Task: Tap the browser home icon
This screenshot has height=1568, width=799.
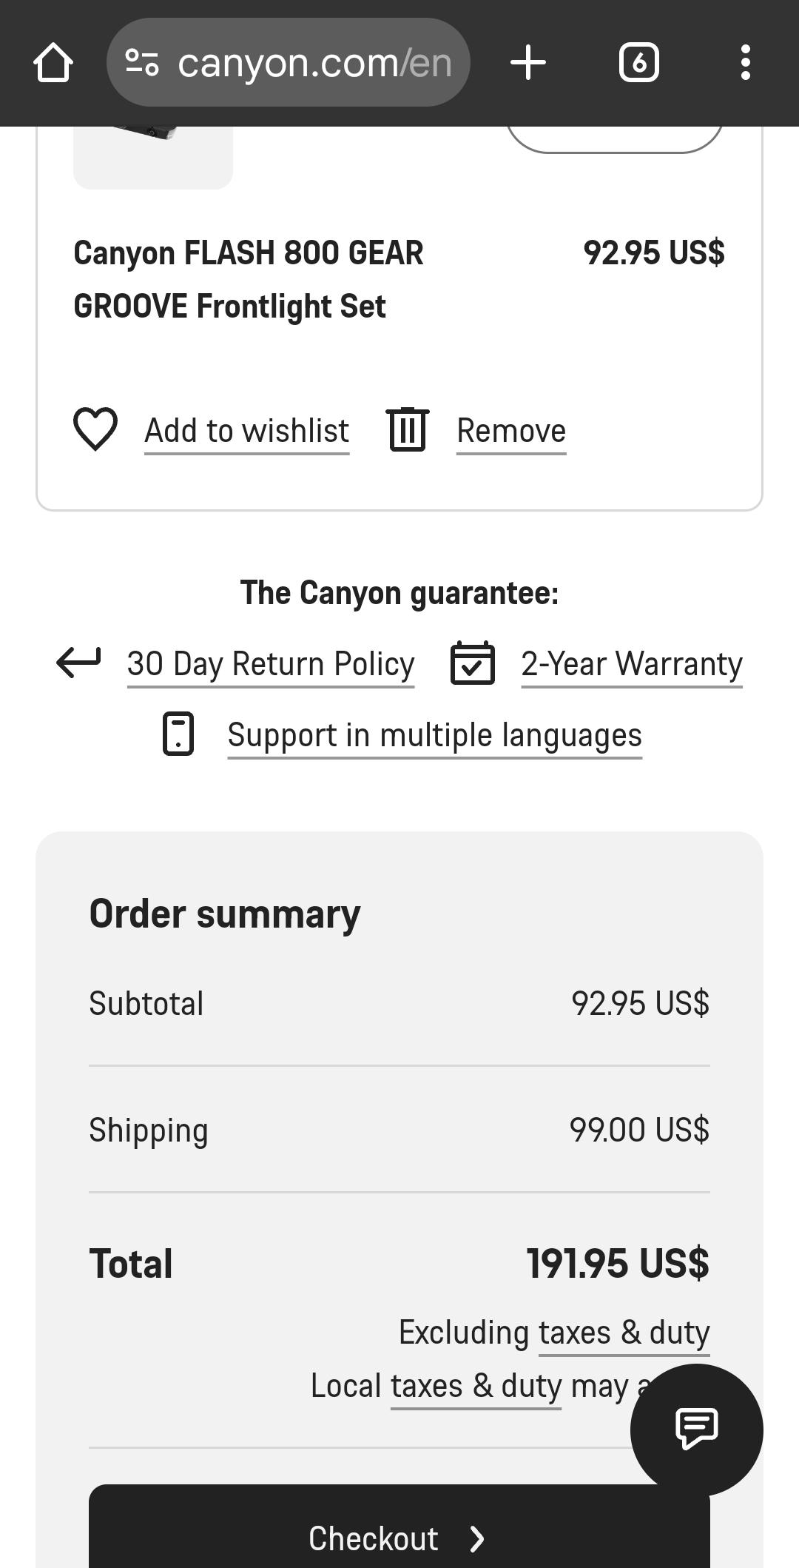Action: [x=53, y=63]
